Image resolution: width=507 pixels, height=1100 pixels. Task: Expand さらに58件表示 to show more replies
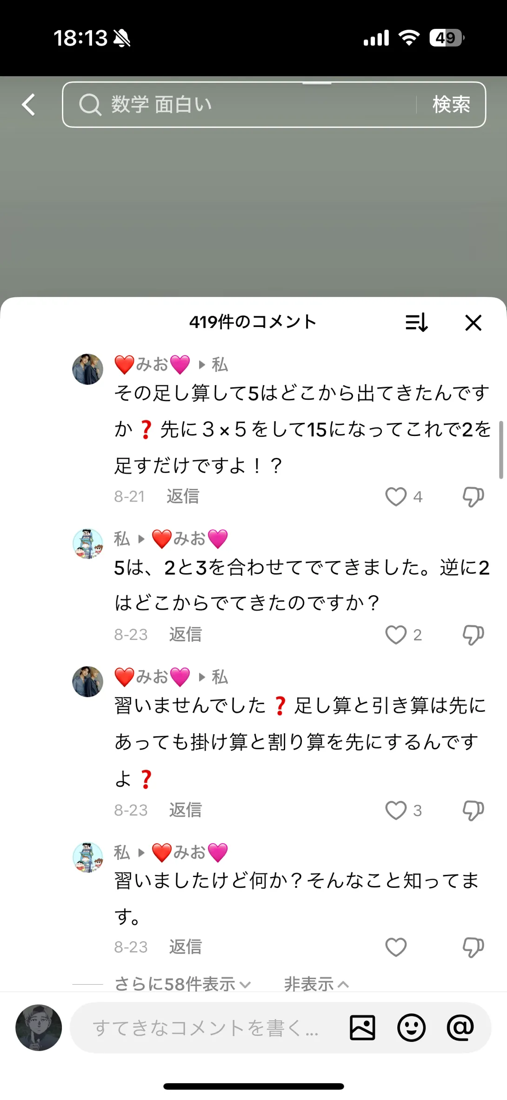coord(183,984)
